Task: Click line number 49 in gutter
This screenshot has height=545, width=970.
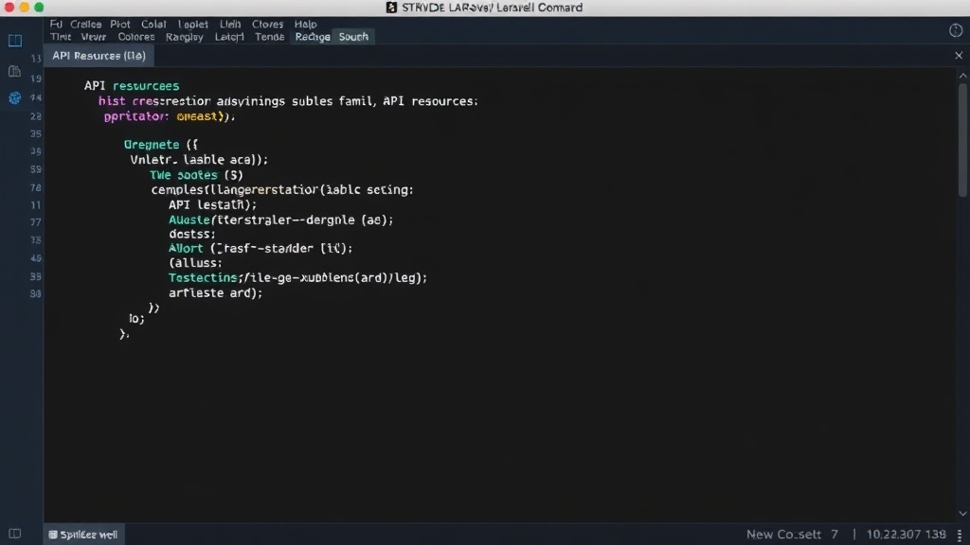Action: tap(36, 258)
